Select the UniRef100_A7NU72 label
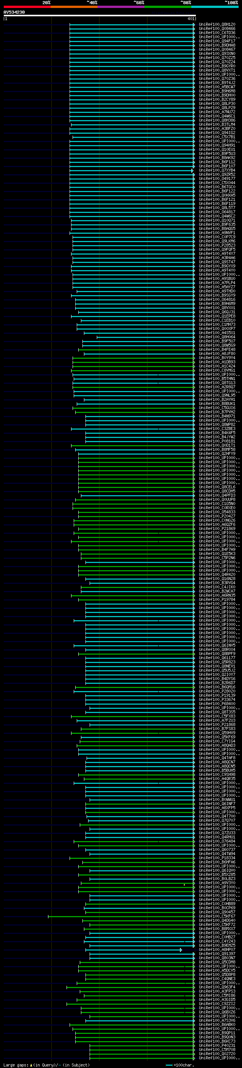The image size is (242, 1068). 217,112
